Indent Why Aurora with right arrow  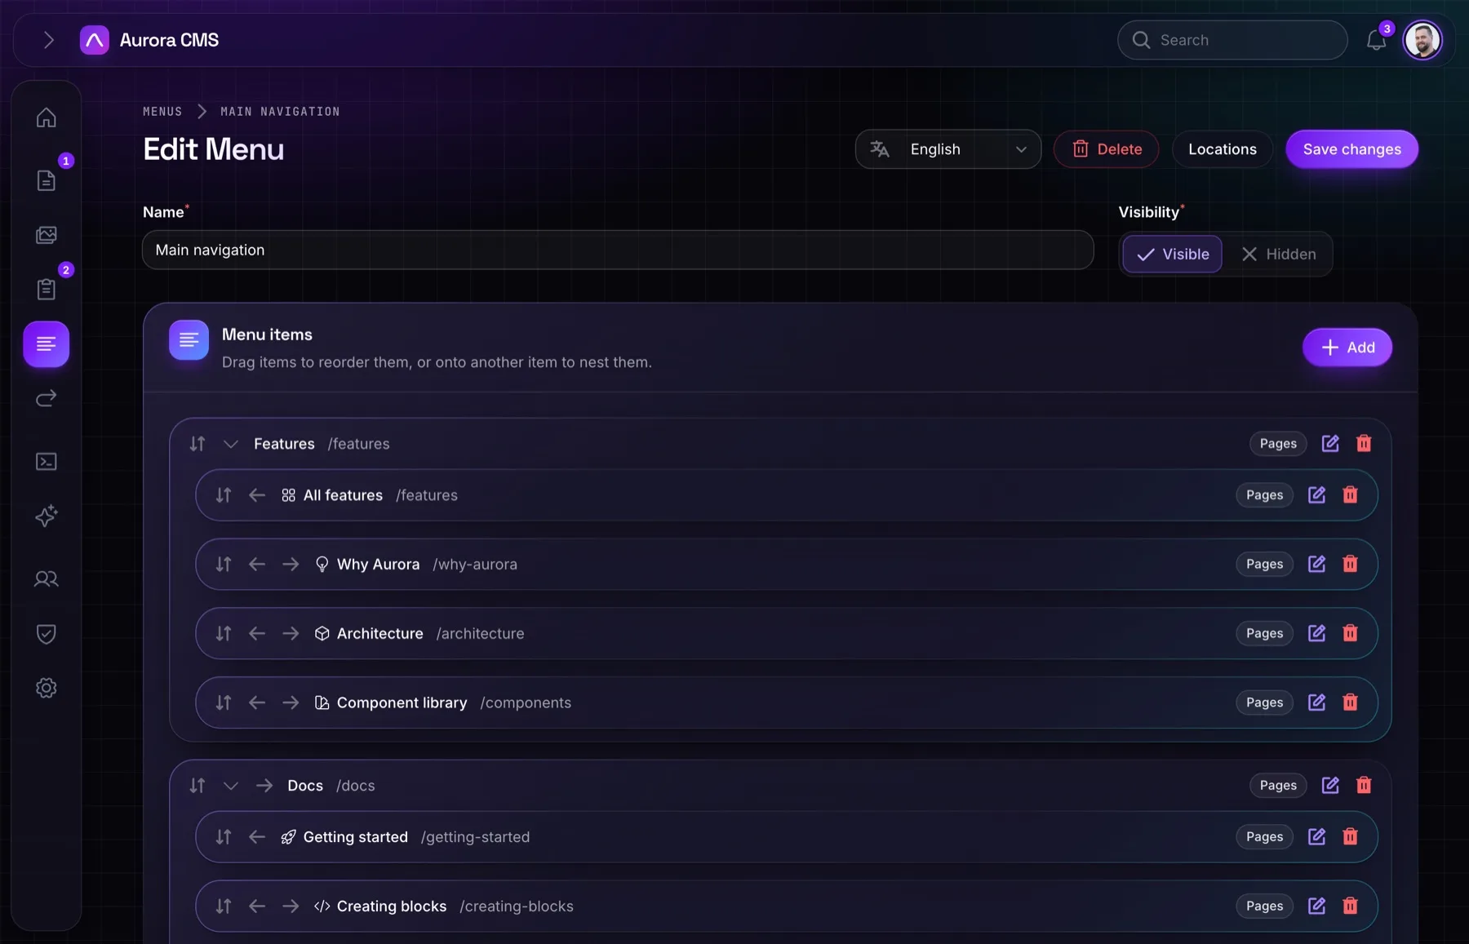pos(291,564)
